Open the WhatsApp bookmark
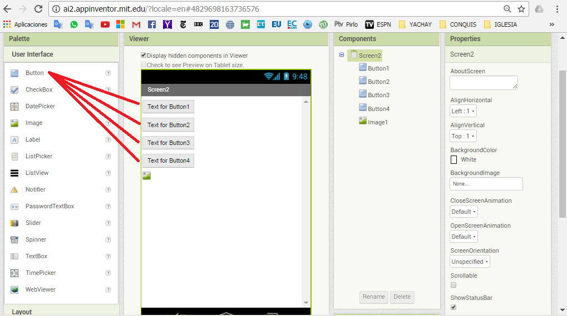The image size is (567, 316). tap(74, 24)
